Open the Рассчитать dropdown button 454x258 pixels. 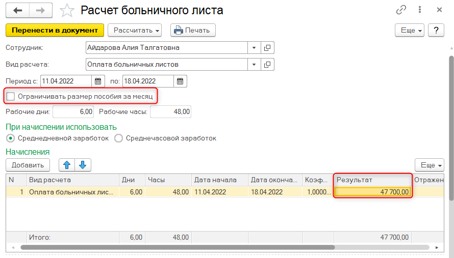pos(135,31)
